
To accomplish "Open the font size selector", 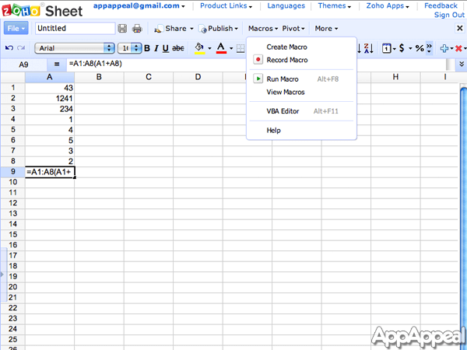I will tap(129, 48).
